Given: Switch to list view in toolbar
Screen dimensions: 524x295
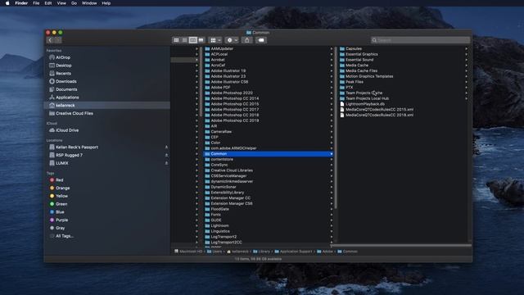Looking at the screenshot, I should pyautogui.click(x=184, y=40).
